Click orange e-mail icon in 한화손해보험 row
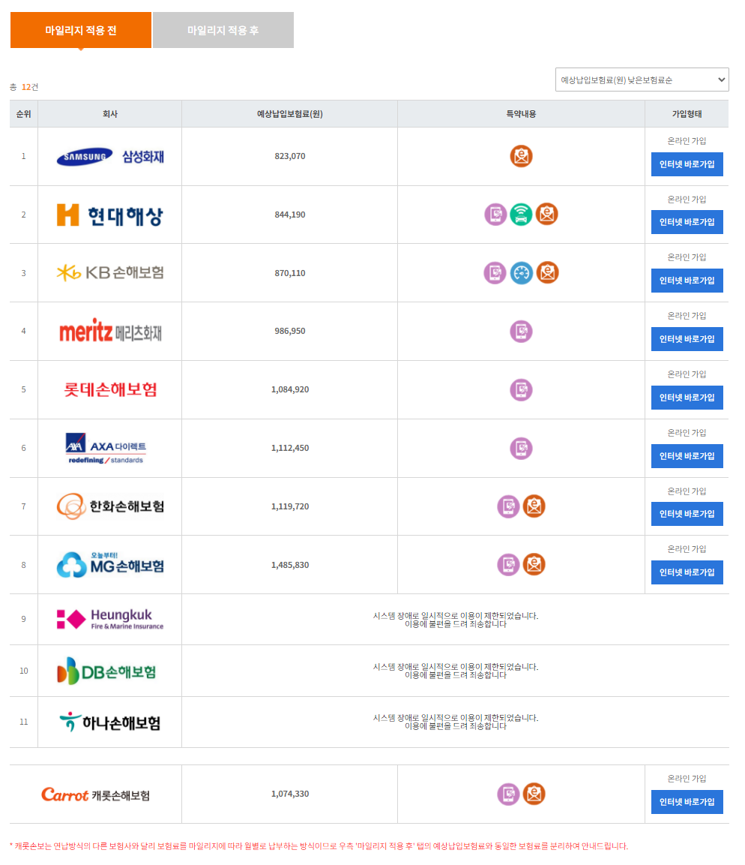 click(534, 506)
